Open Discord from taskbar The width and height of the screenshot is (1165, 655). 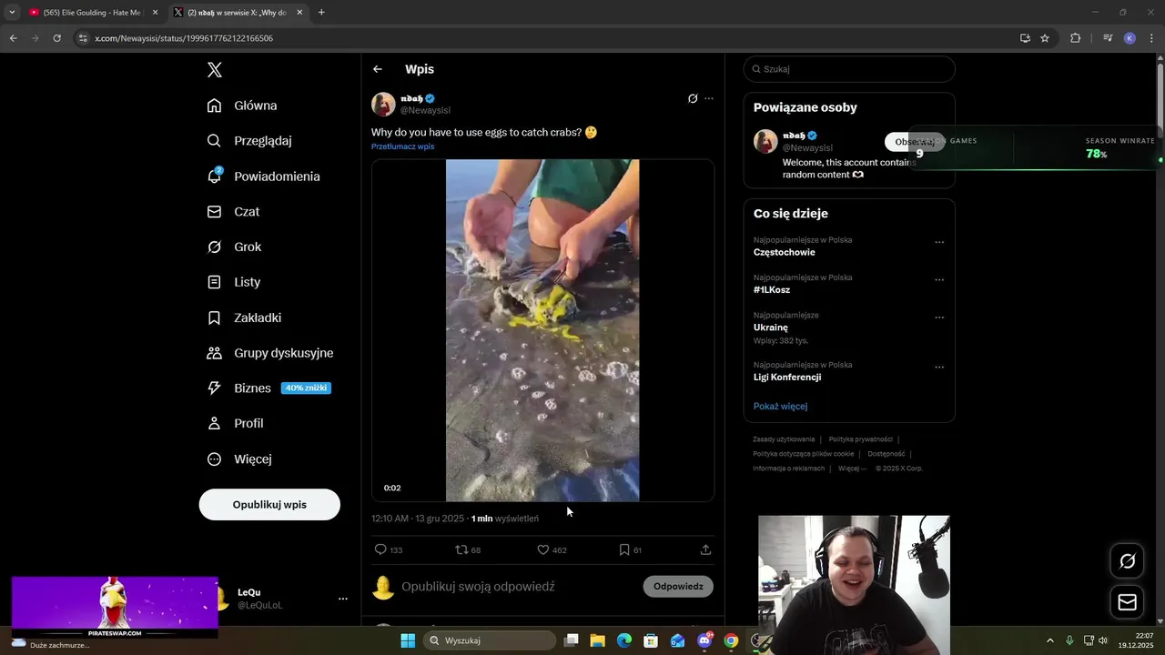pyautogui.click(x=704, y=640)
